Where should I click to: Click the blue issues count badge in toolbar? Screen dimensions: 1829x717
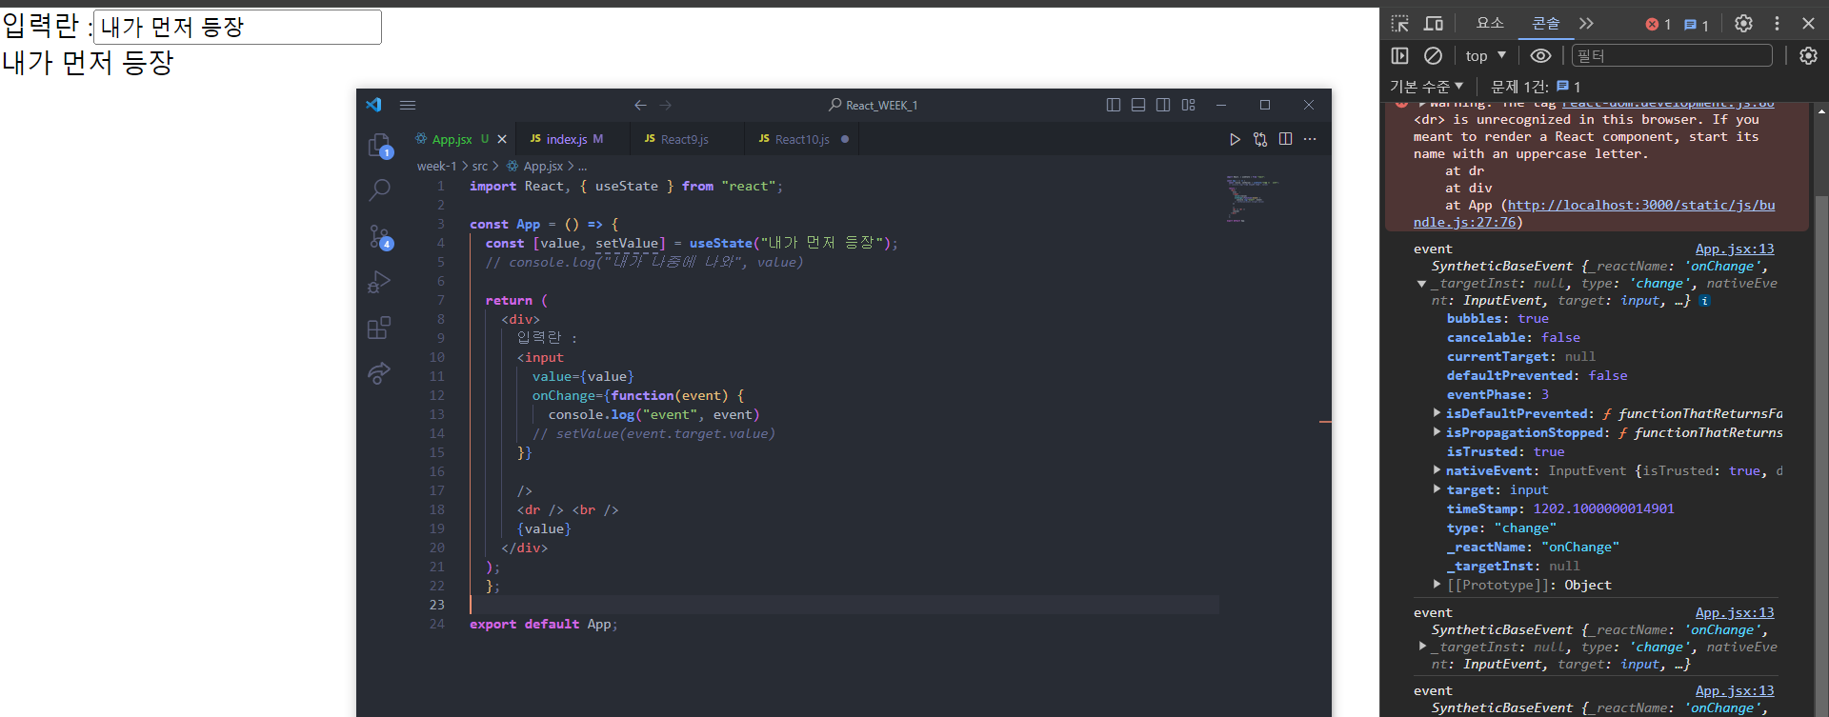click(1697, 25)
